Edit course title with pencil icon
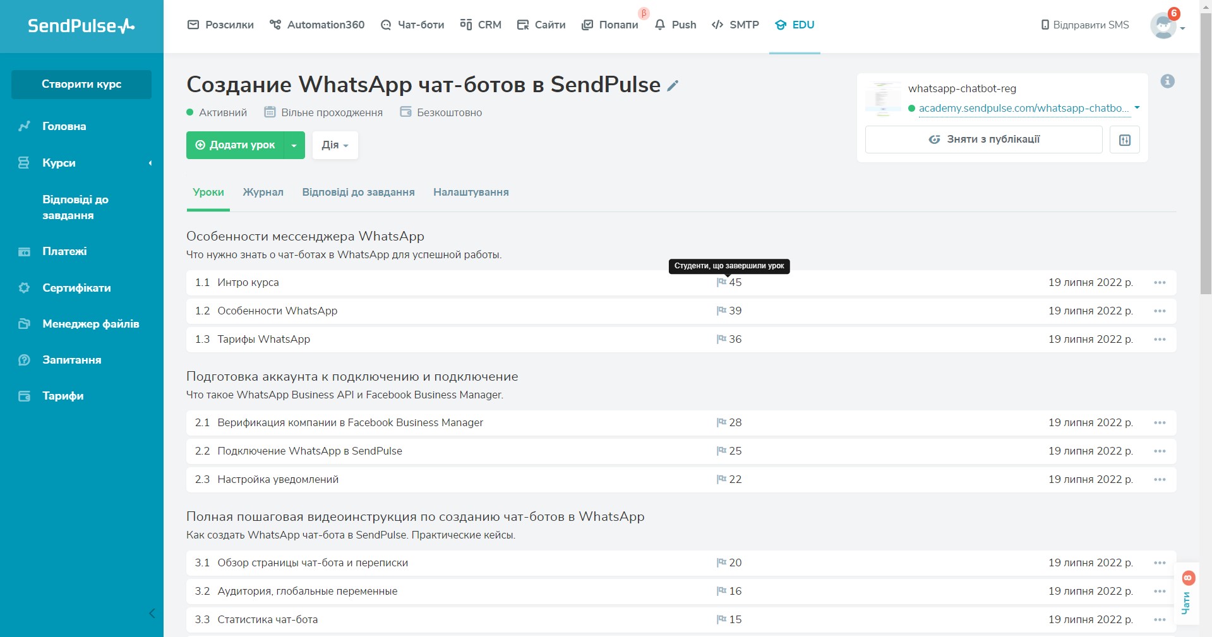Screen dimensions: 1212x637 tap(673, 85)
